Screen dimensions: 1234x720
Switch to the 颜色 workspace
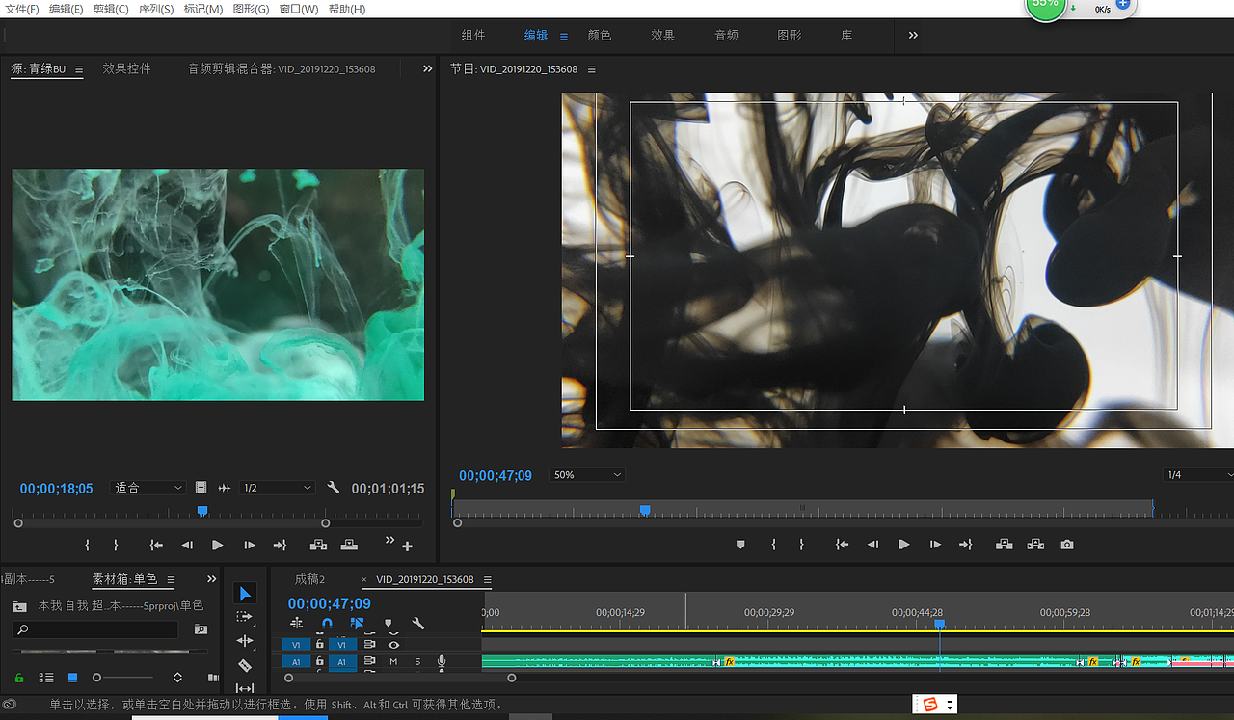click(x=600, y=35)
